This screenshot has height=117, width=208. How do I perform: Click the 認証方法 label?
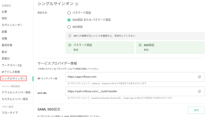pos(42,13)
